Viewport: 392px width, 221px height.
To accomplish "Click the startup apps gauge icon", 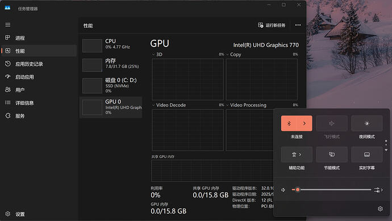I will pyautogui.click(x=8, y=76).
